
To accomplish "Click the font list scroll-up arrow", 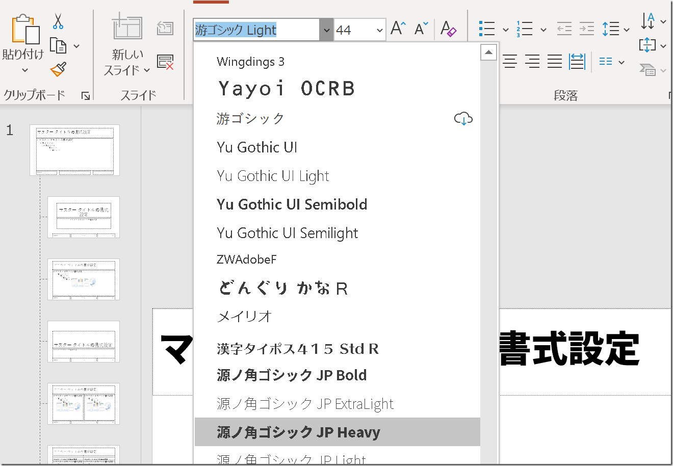I will tap(488, 53).
